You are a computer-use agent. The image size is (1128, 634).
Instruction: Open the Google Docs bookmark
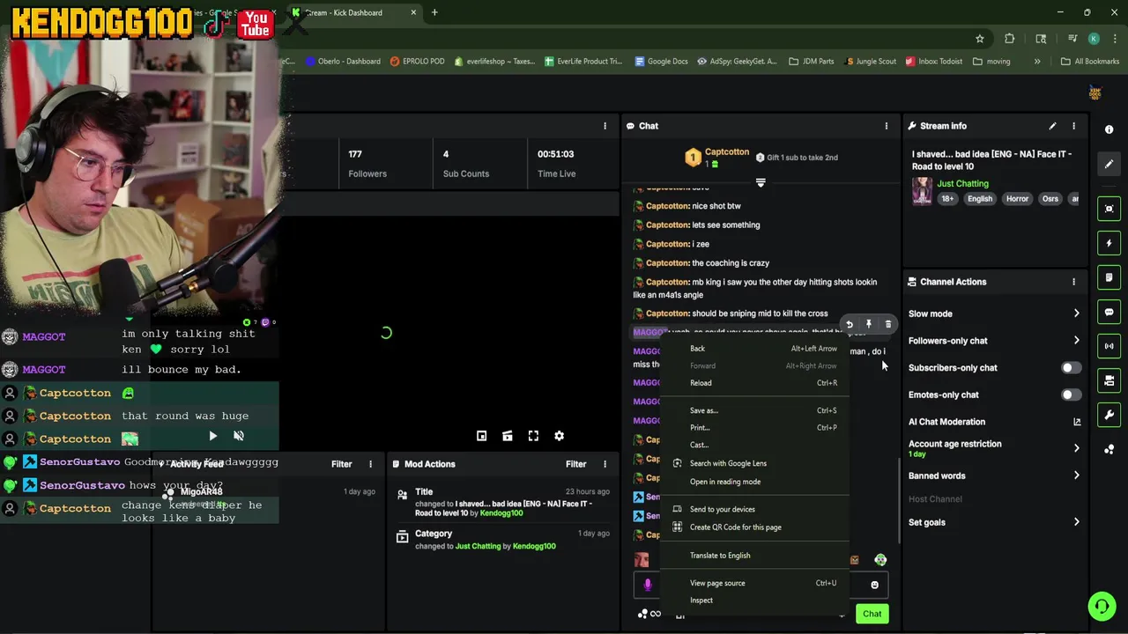click(660, 62)
